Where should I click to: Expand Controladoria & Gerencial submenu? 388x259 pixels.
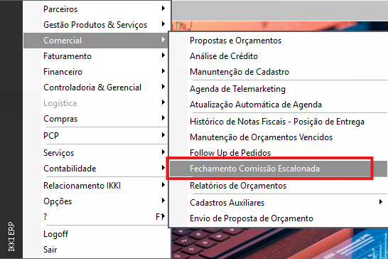point(96,88)
